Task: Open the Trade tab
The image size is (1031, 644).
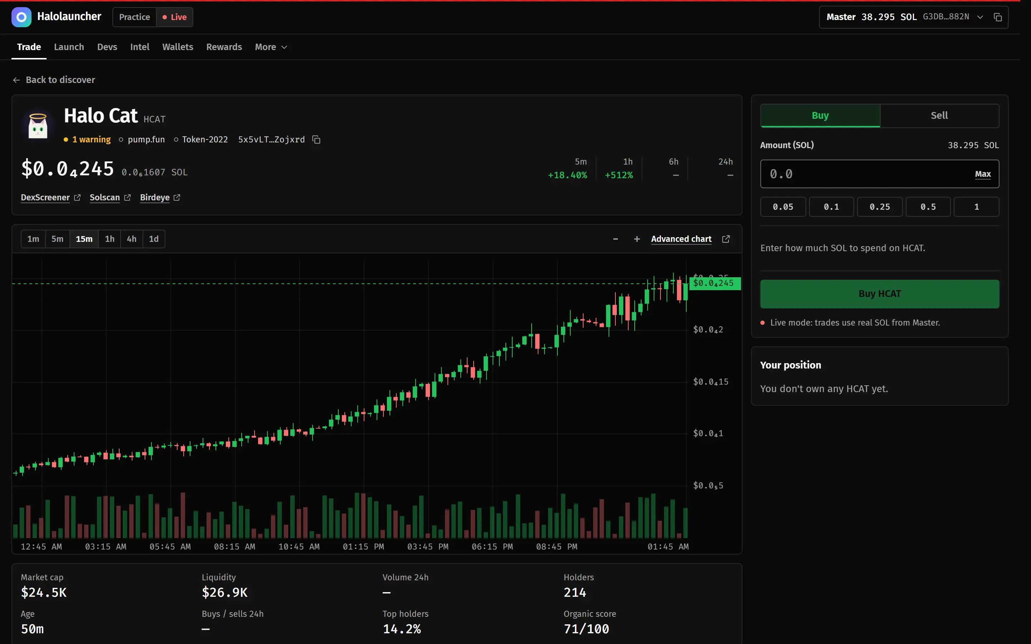Action: pyautogui.click(x=29, y=47)
